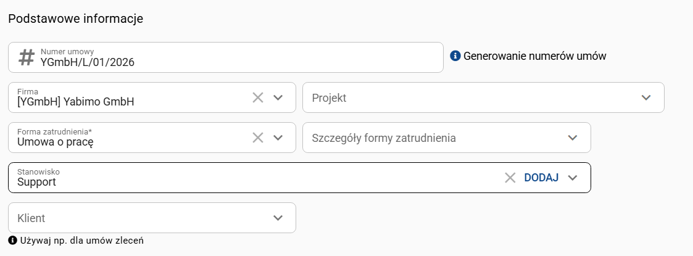Clear the Stanowisko value Support
Viewport: 693px width, 256px height.
pos(510,178)
